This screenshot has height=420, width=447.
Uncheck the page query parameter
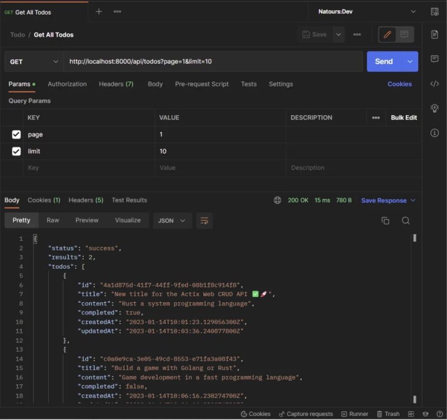pyautogui.click(x=16, y=135)
